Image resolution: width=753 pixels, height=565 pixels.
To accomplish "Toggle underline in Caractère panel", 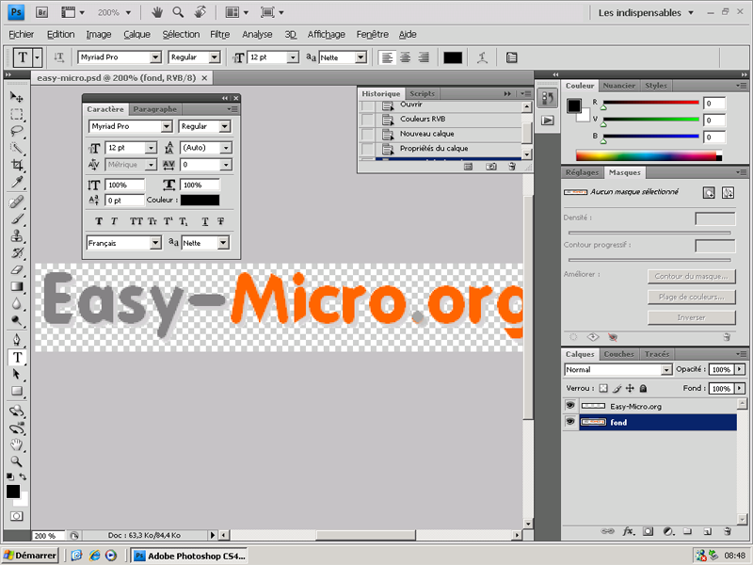I will point(205,221).
